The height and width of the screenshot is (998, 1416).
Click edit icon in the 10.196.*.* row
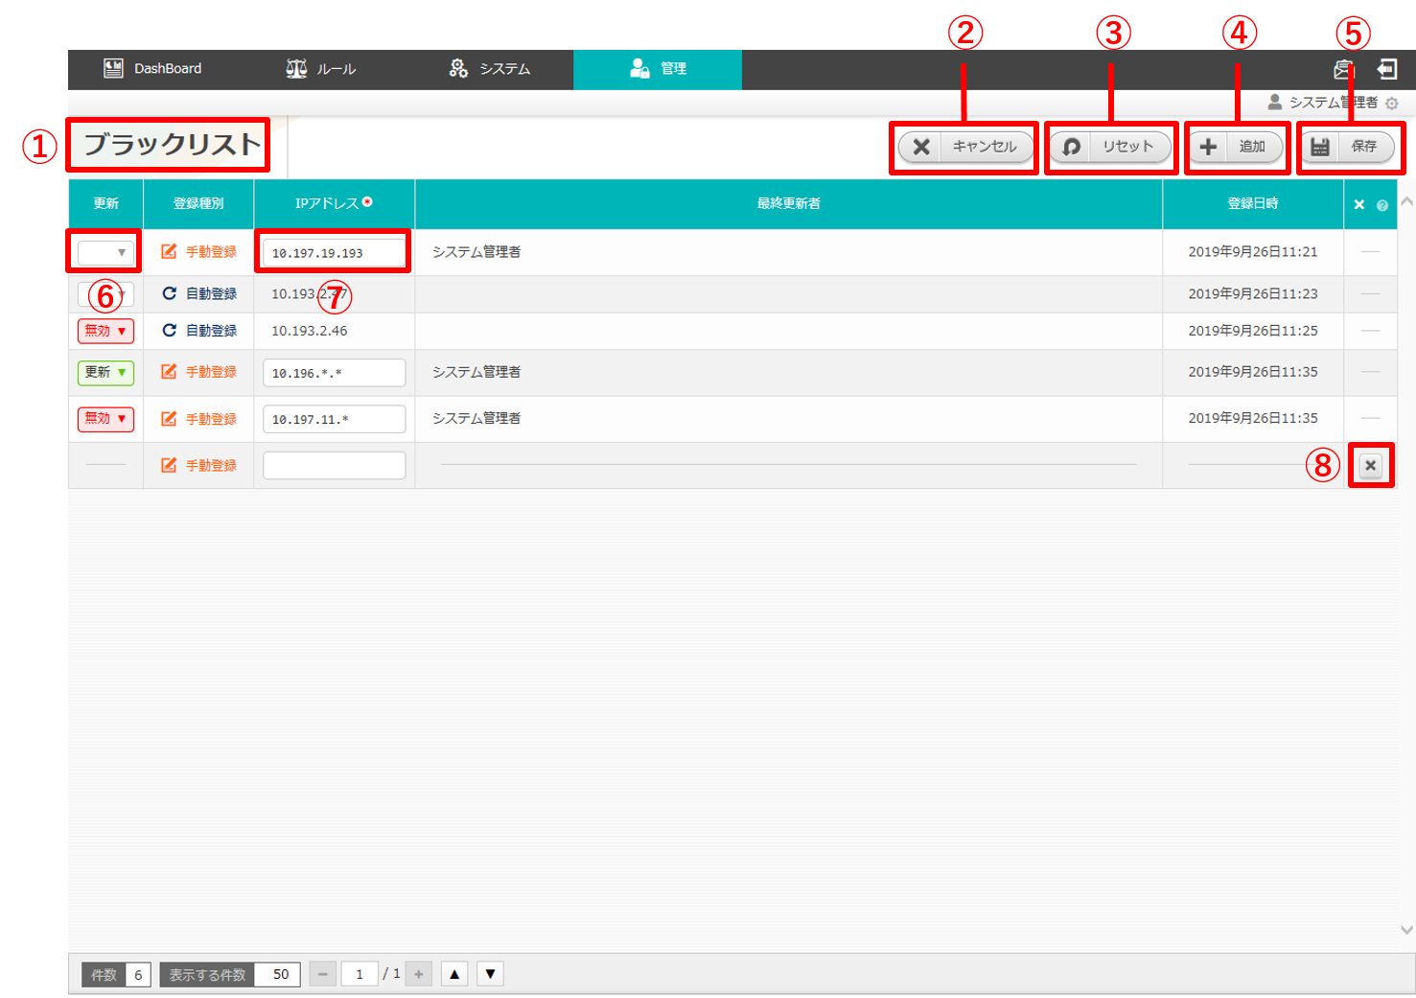point(169,371)
